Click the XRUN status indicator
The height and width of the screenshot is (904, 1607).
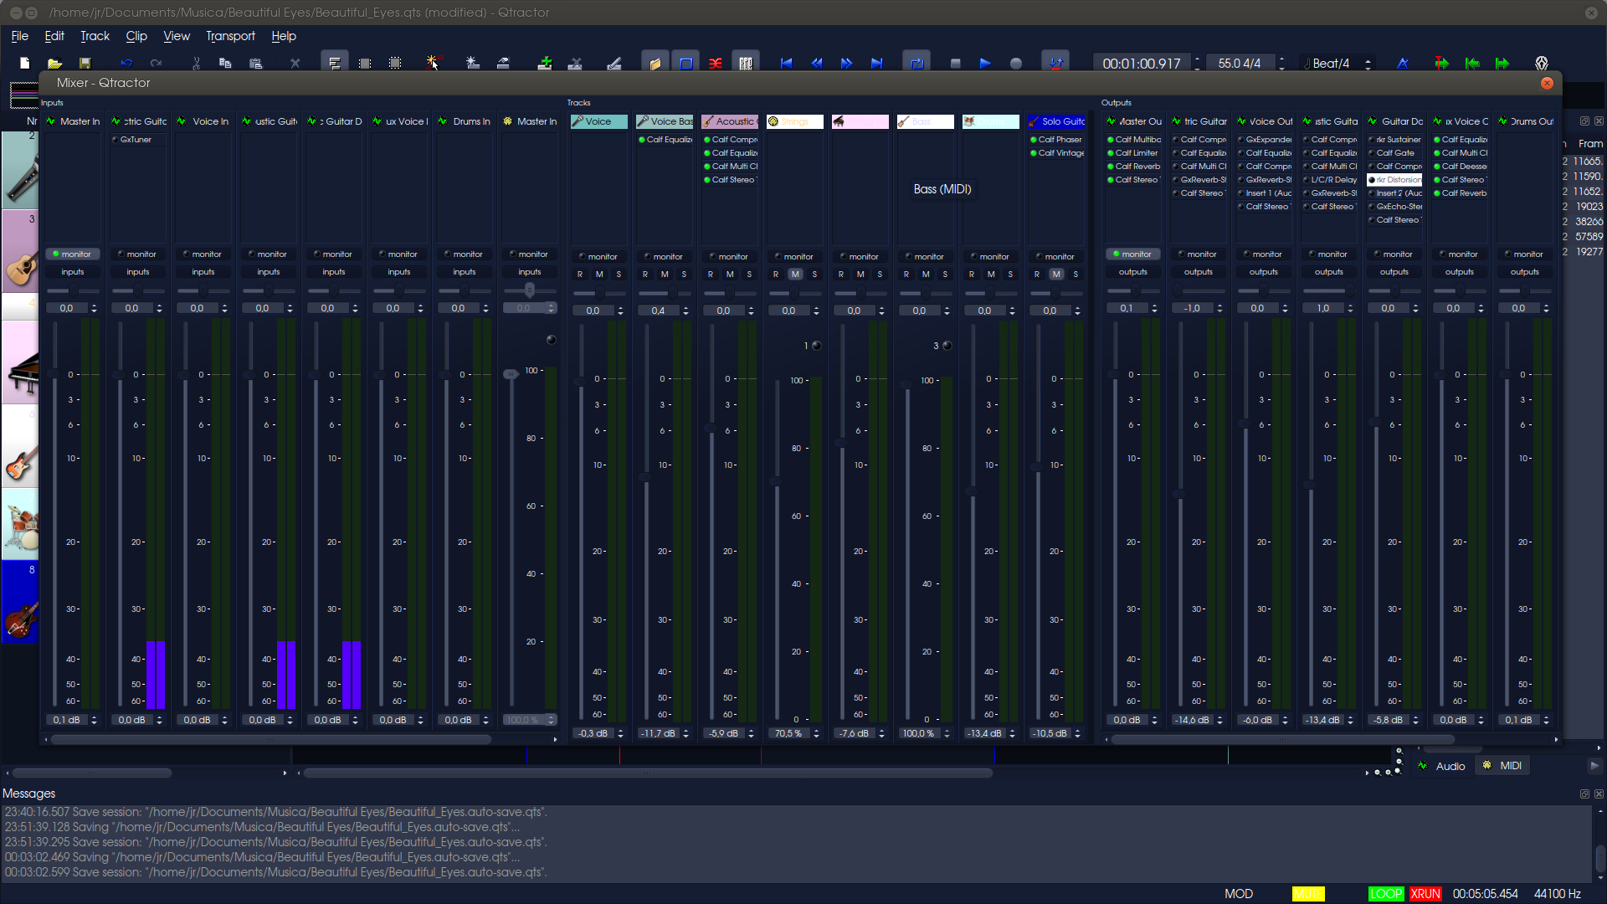coord(1425,894)
